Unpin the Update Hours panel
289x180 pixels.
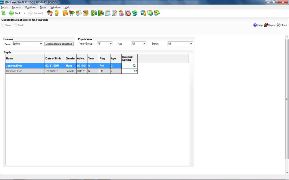point(269,25)
